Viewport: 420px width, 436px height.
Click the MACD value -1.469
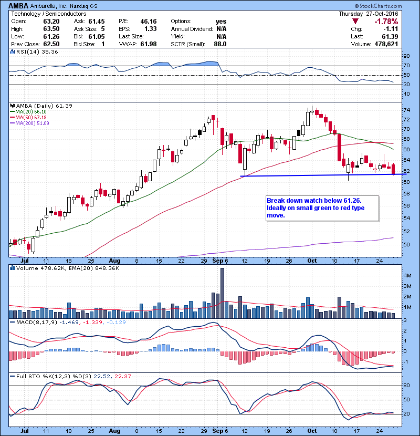(x=69, y=323)
